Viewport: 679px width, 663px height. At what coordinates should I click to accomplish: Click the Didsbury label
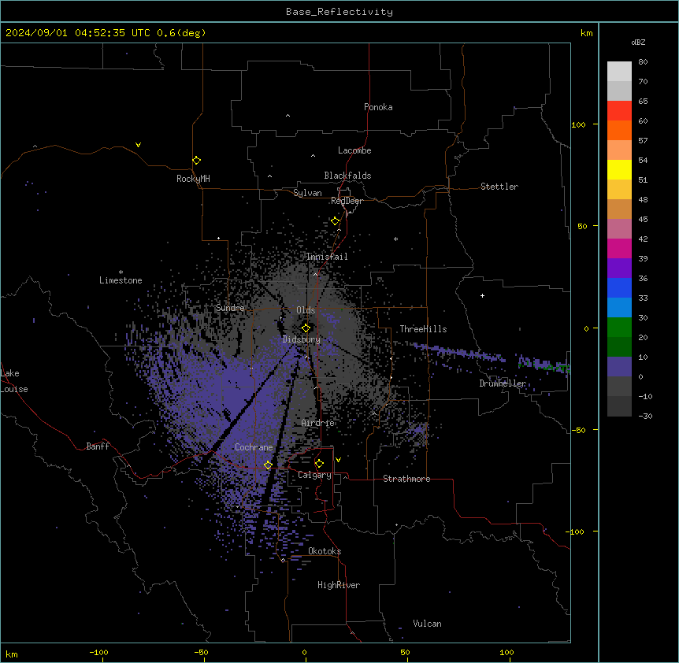point(302,339)
